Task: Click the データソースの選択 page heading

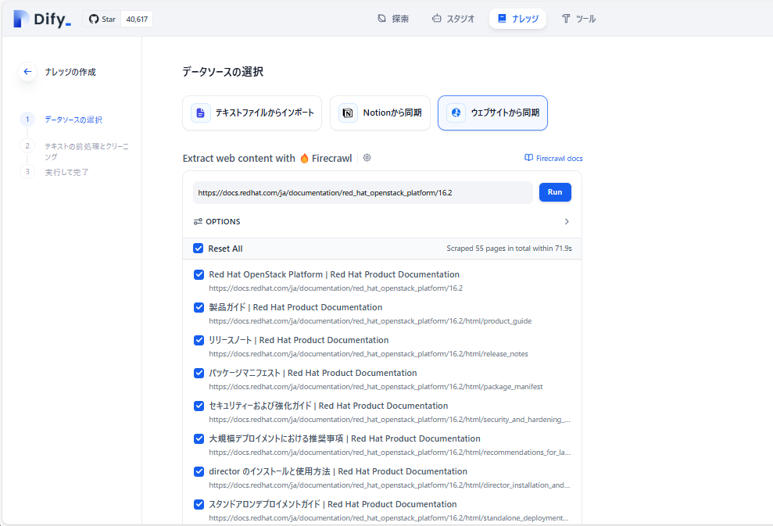Action: point(223,72)
